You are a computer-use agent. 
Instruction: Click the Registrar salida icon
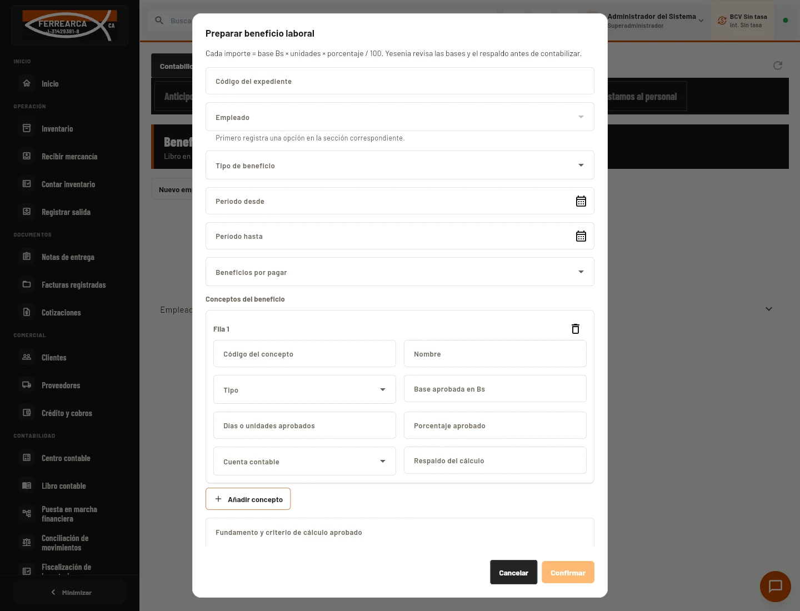click(x=27, y=212)
